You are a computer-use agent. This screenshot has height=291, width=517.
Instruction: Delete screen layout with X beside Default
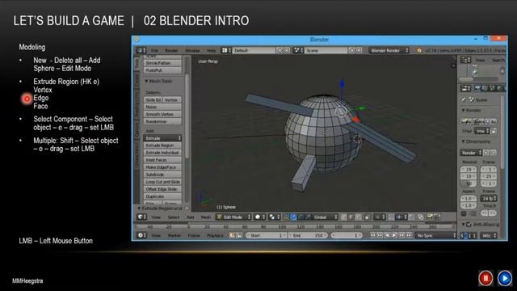tap(287, 50)
